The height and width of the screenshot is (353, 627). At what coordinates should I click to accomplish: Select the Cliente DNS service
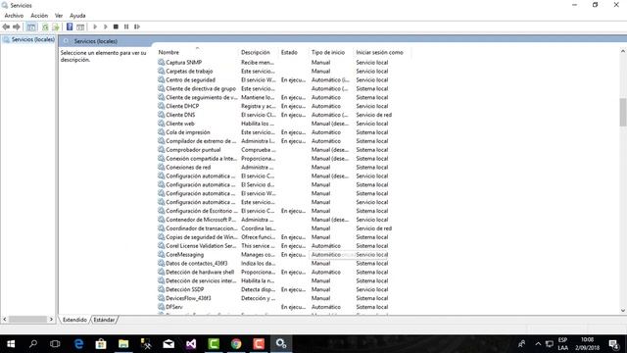[180, 115]
